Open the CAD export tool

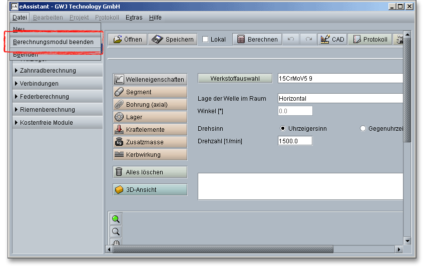pyautogui.click(x=331, y=40)
